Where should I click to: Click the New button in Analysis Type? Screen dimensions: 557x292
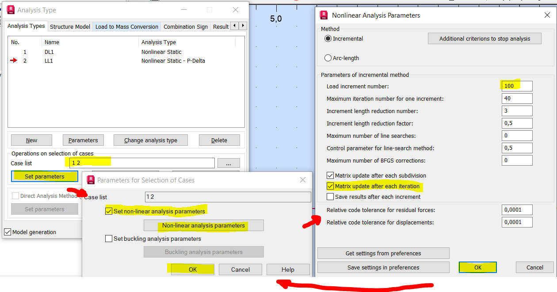coord(31,140)
